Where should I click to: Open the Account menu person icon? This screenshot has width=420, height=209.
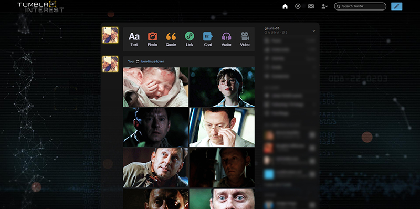point(324,6)
